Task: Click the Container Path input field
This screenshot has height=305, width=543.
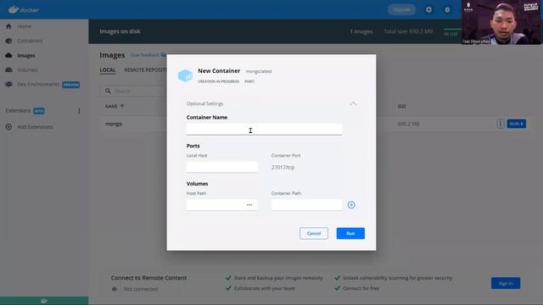Action: (x=306, y=205)
